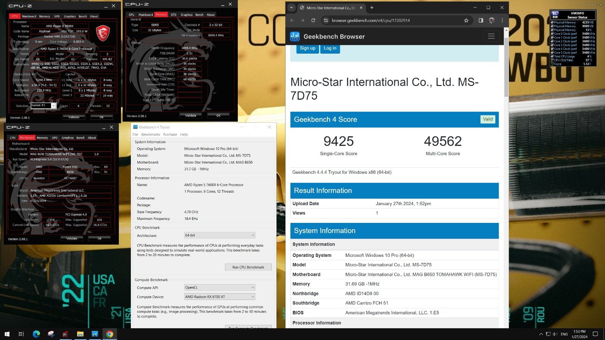Open File Explorer from taskbar
605x340 pixels.
coord(80,334)
